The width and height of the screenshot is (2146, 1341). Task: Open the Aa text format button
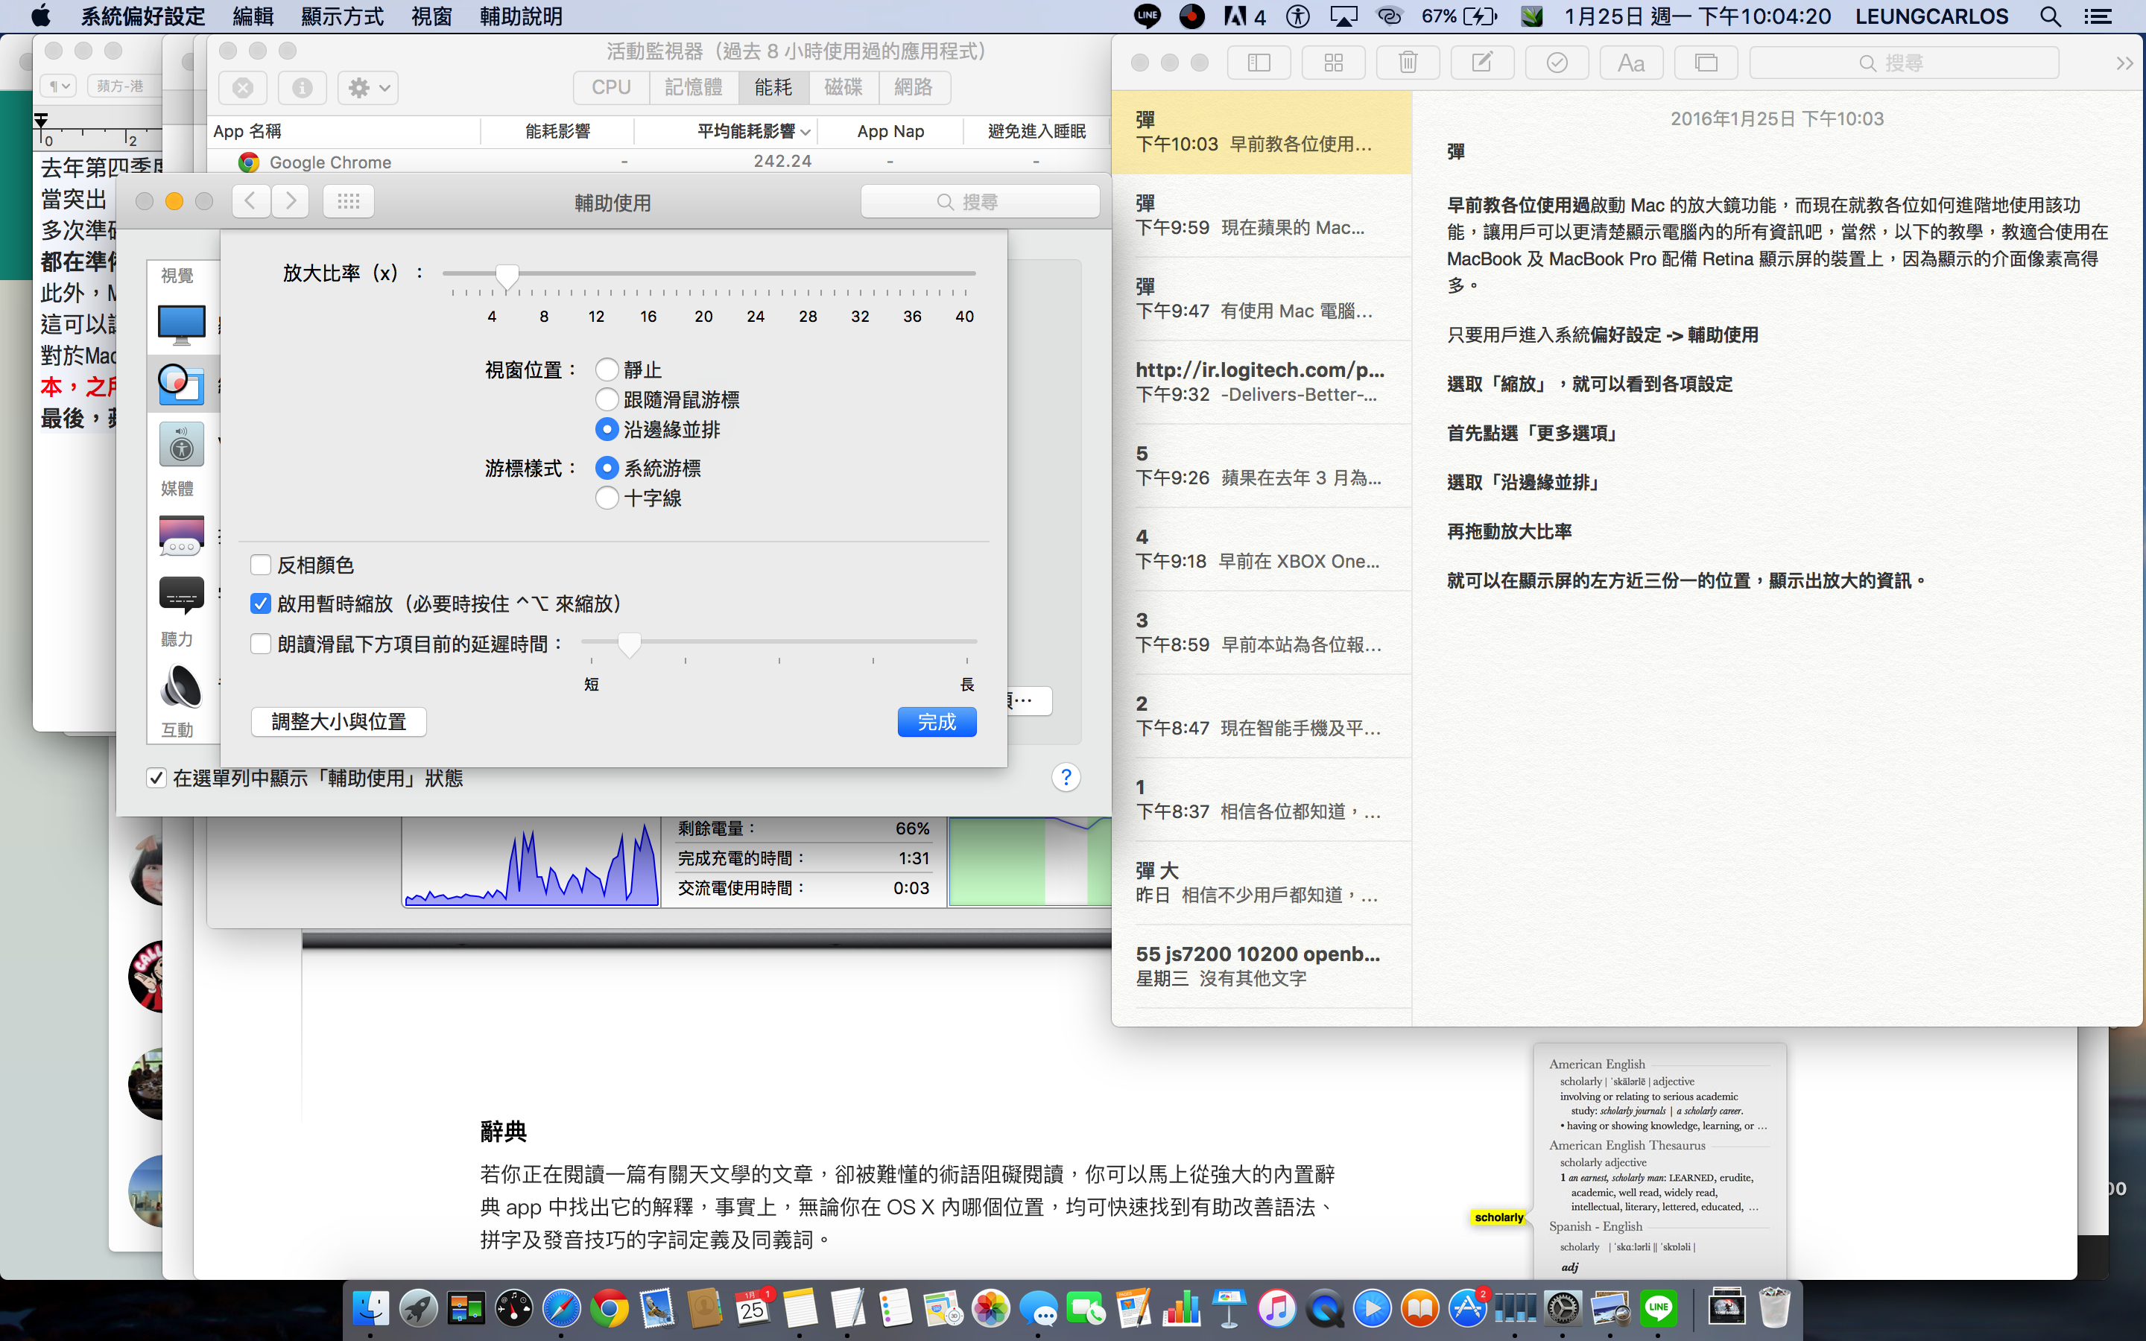(1631, 63)
